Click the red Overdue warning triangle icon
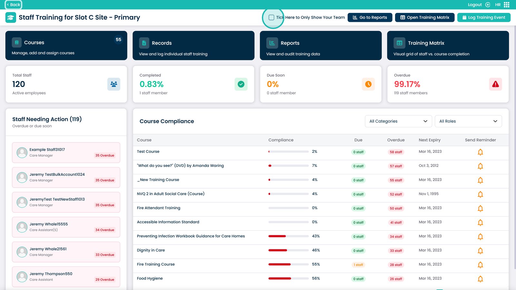This screenshot has width=516, height=290. [x=495, y=84]
